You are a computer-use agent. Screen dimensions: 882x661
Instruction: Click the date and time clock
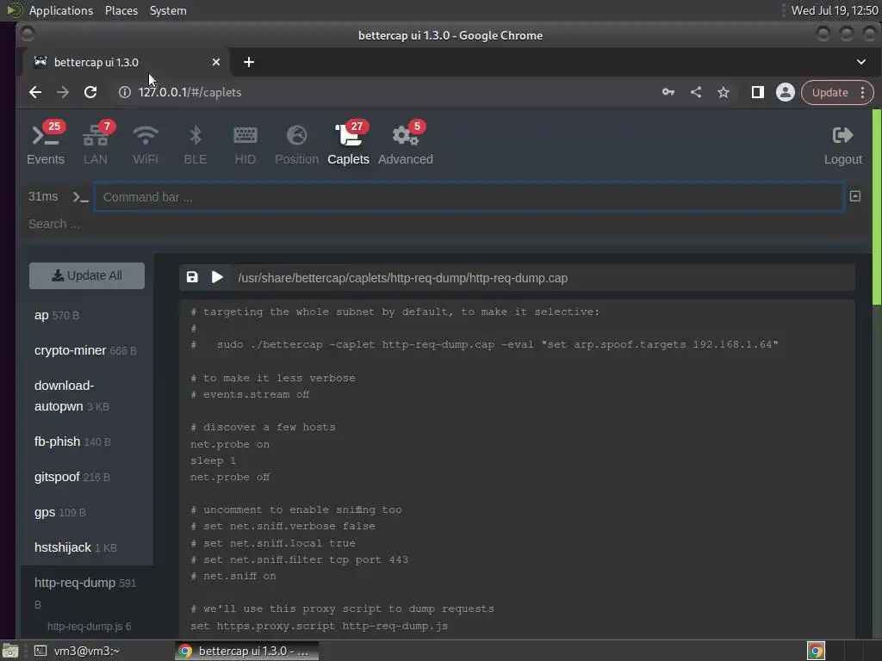834,10
